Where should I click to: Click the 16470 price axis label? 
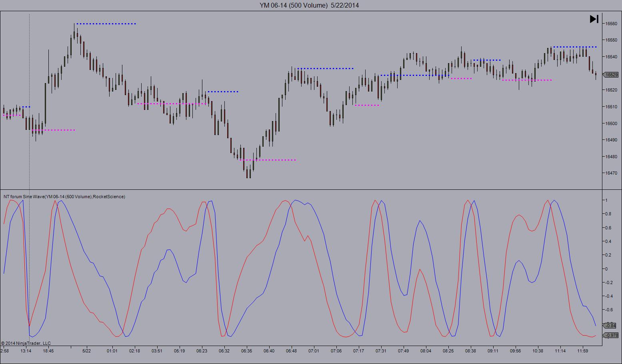pos(611,173)
